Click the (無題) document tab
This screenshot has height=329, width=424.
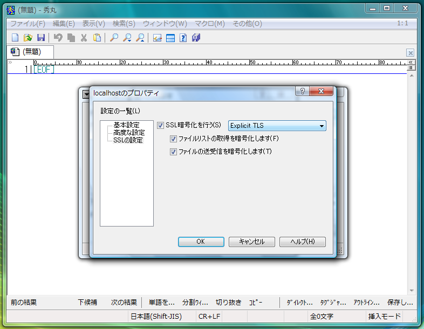31,52
